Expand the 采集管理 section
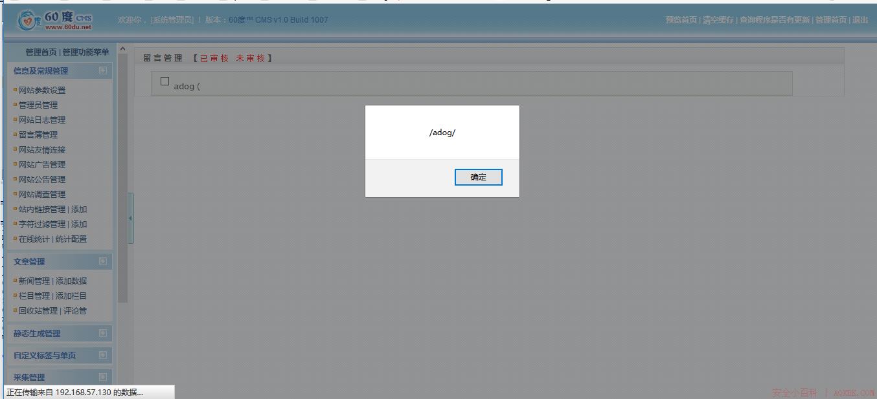The width and height of the screenshot is (877, 399). 102,377
